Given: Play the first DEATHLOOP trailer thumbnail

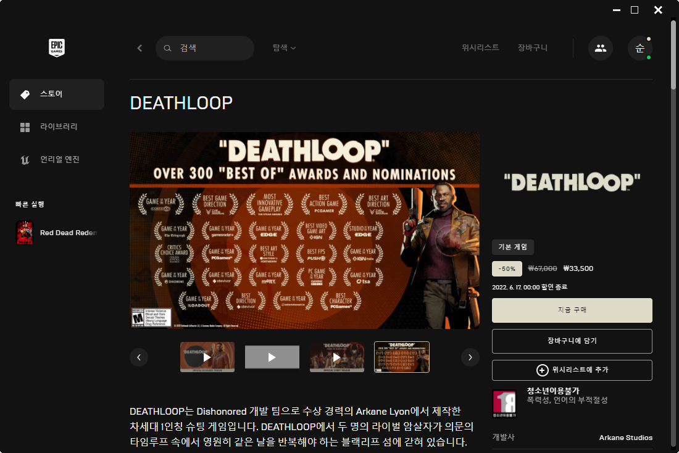Looking at the screenshot, I should (x=207, y=357).
